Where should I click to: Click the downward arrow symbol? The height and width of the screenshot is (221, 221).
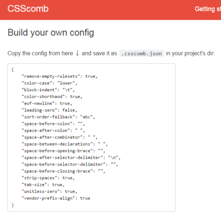tap(77, 53)
